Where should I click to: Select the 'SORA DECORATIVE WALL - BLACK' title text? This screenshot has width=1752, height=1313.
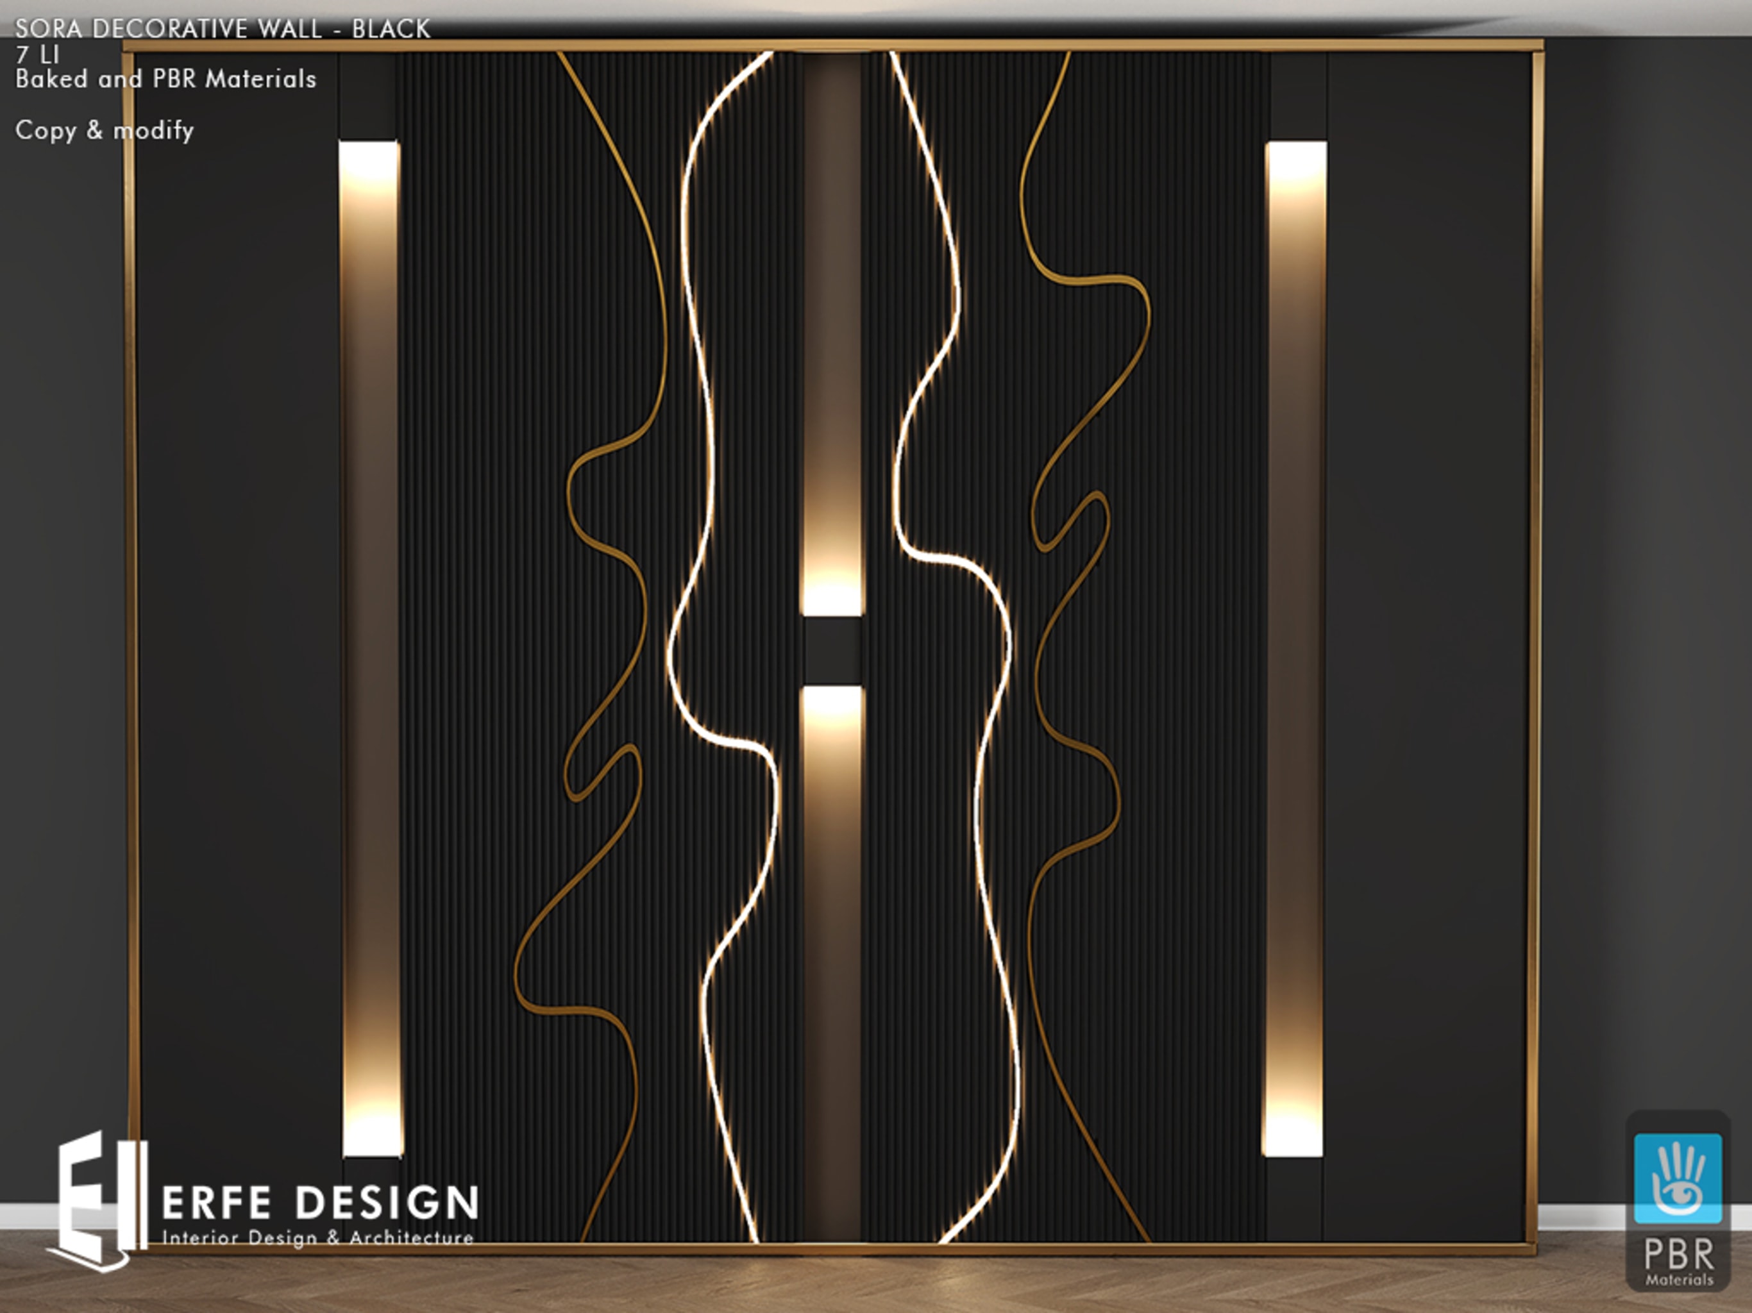(223, 28)
